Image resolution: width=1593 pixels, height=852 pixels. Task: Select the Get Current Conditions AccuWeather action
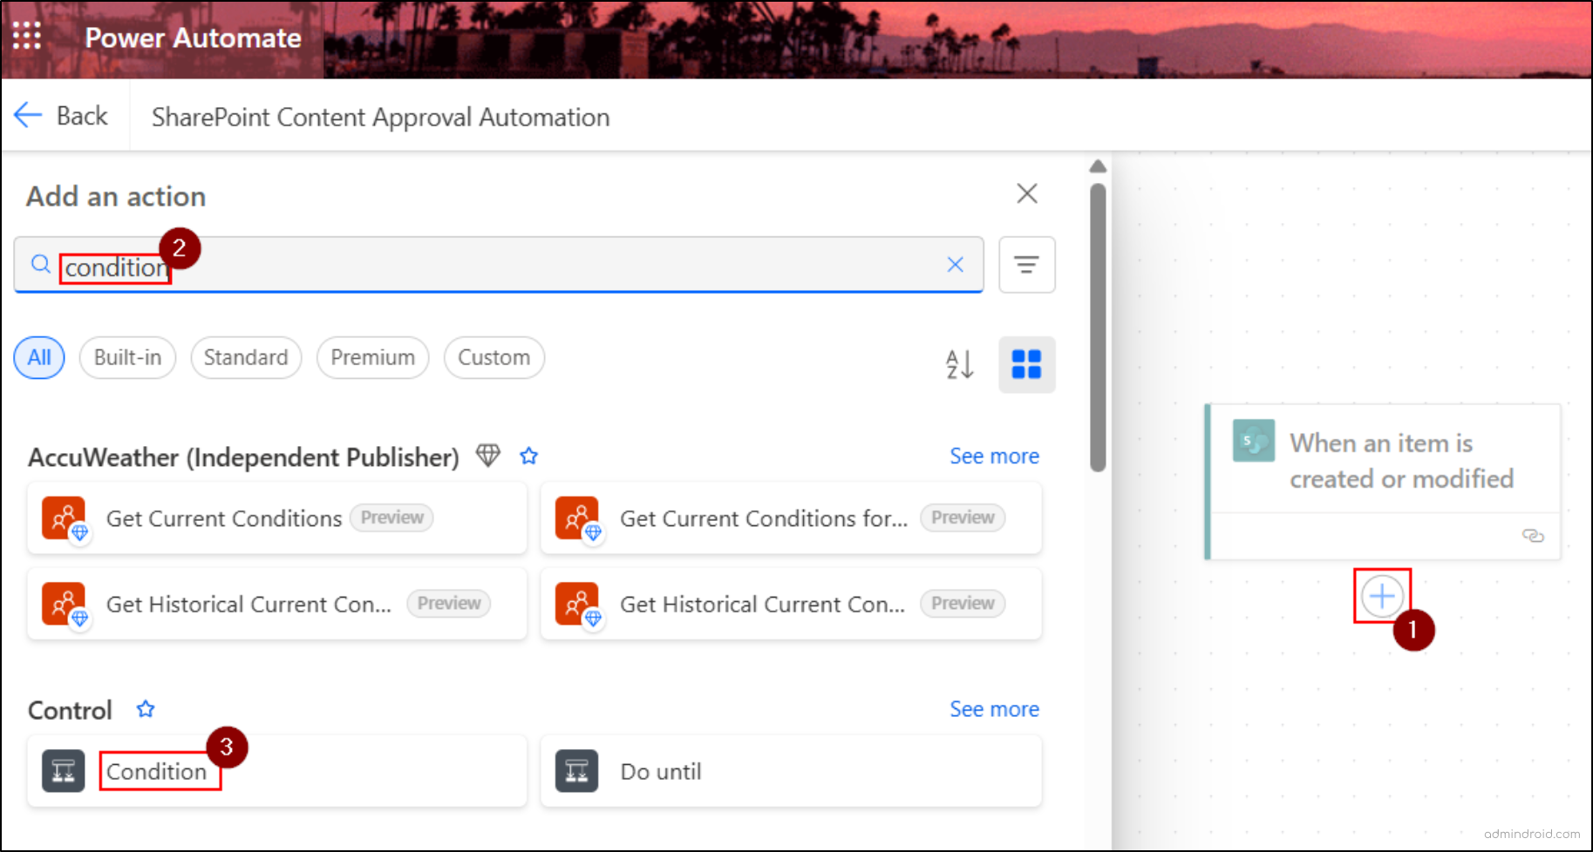(x=223, y=518)
